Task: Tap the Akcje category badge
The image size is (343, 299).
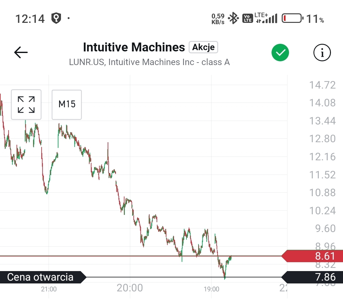Action: coord(203,47)
